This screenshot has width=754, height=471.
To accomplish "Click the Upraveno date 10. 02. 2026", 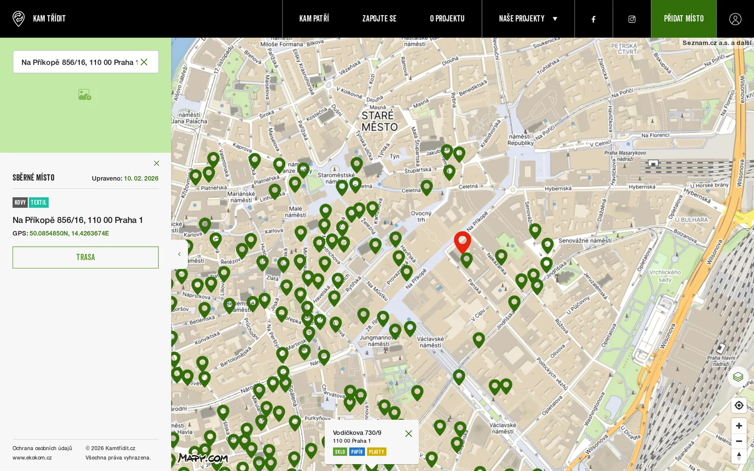I will coord(141,179).
